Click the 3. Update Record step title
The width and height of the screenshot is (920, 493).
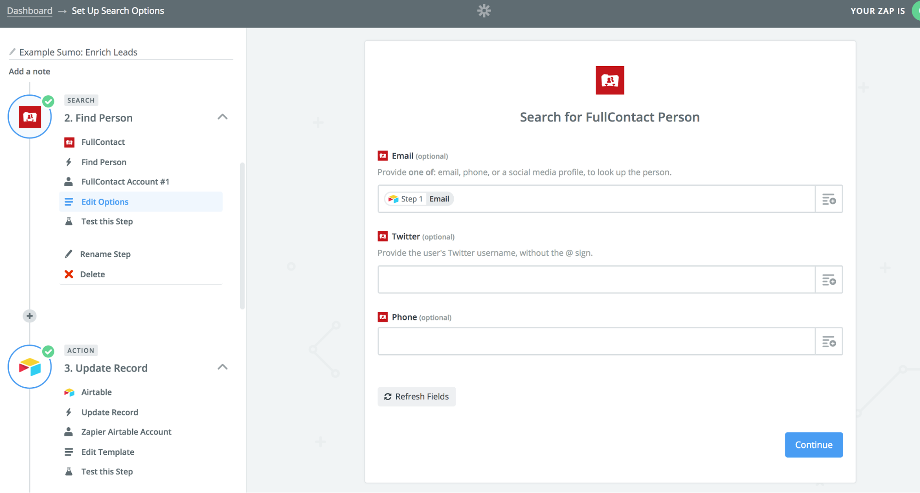pyautogui.click(x=106, y=368)
